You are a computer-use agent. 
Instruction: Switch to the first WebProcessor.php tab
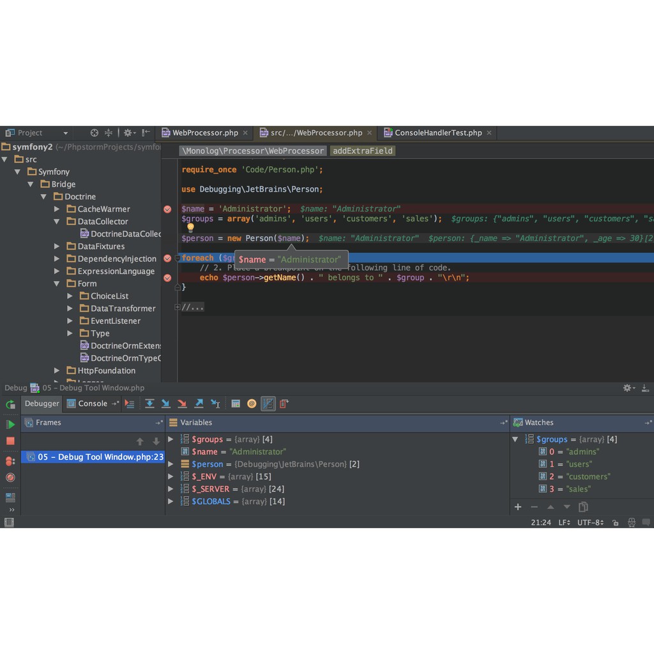[x=205, y=133]
